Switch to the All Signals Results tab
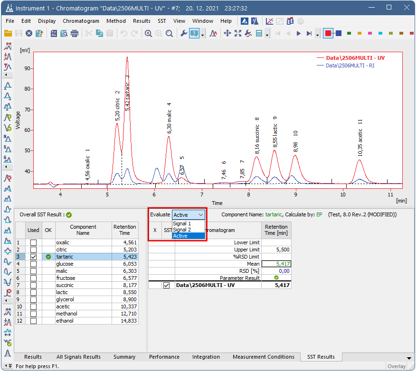 click(x=78, y=357)
